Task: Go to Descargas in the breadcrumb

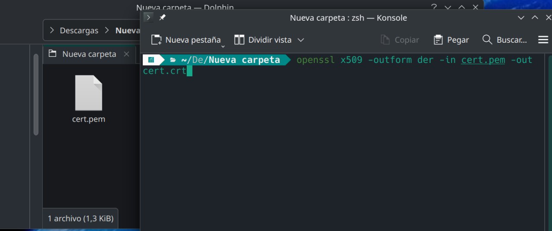Action: (x=79, y=31)
